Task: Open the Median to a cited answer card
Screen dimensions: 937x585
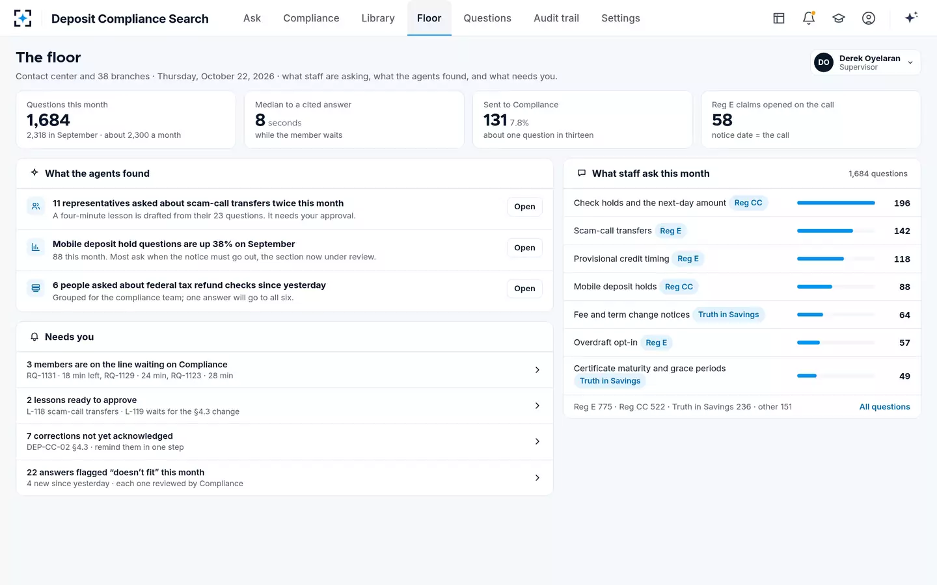Action: (354, 120)
